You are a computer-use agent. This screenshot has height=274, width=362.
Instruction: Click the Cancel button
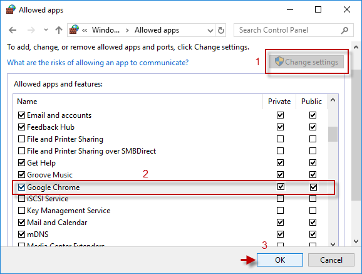pyautogui.click(x=331, y=260)
